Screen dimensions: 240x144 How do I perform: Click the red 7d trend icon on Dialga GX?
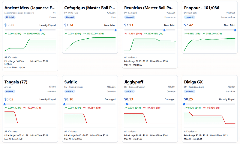tap(204, 108)
